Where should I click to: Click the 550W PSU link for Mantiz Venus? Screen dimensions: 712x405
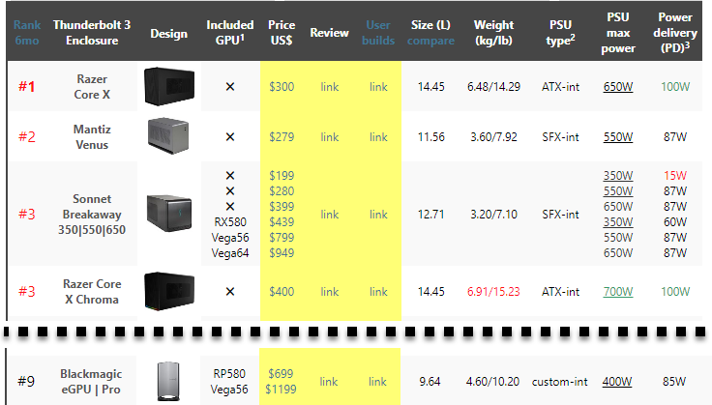[x=618, y=137]
